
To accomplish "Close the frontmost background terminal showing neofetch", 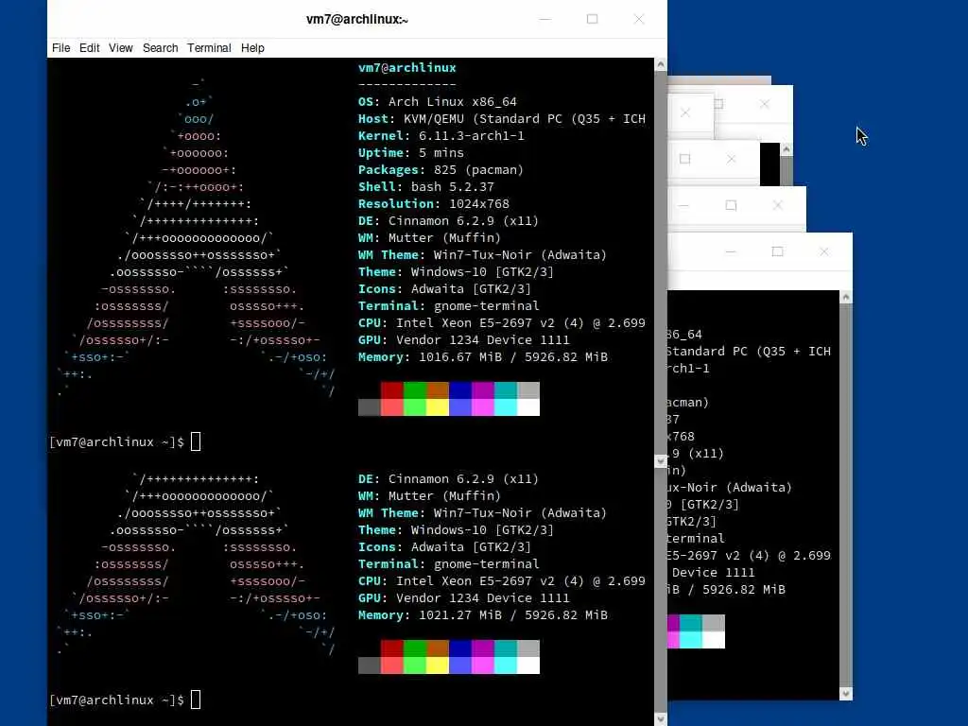I will click(824, 251).
